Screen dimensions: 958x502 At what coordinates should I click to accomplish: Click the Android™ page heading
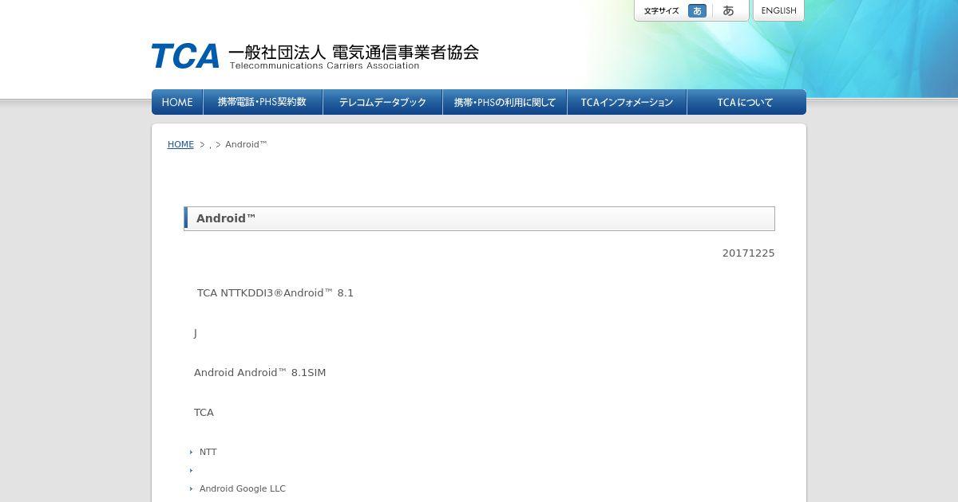pos(226,218)
